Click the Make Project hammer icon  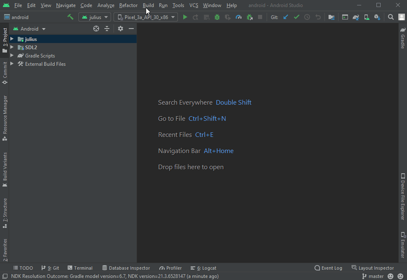70,17
